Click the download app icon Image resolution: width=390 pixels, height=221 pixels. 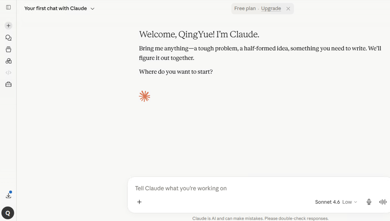8,195
